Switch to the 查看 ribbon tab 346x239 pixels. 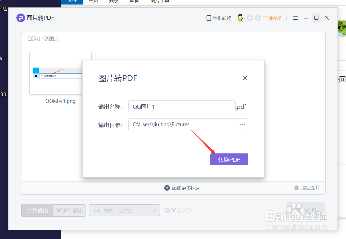[x=134, y=2]
